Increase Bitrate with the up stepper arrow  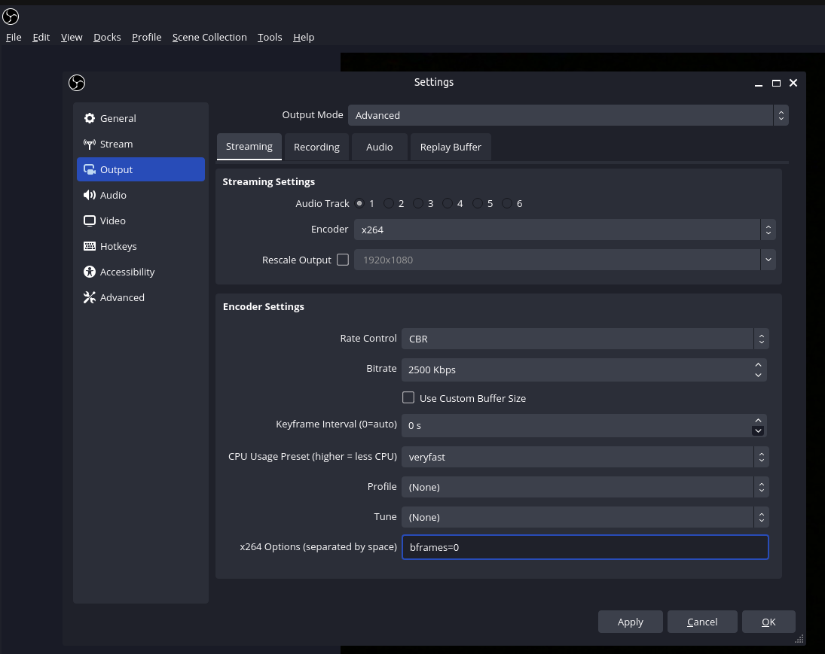pos(758,365)
